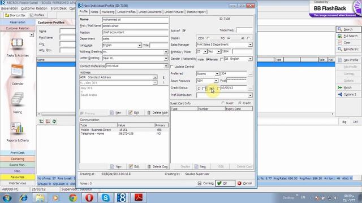Click OK to save profile

pos(225,183)
